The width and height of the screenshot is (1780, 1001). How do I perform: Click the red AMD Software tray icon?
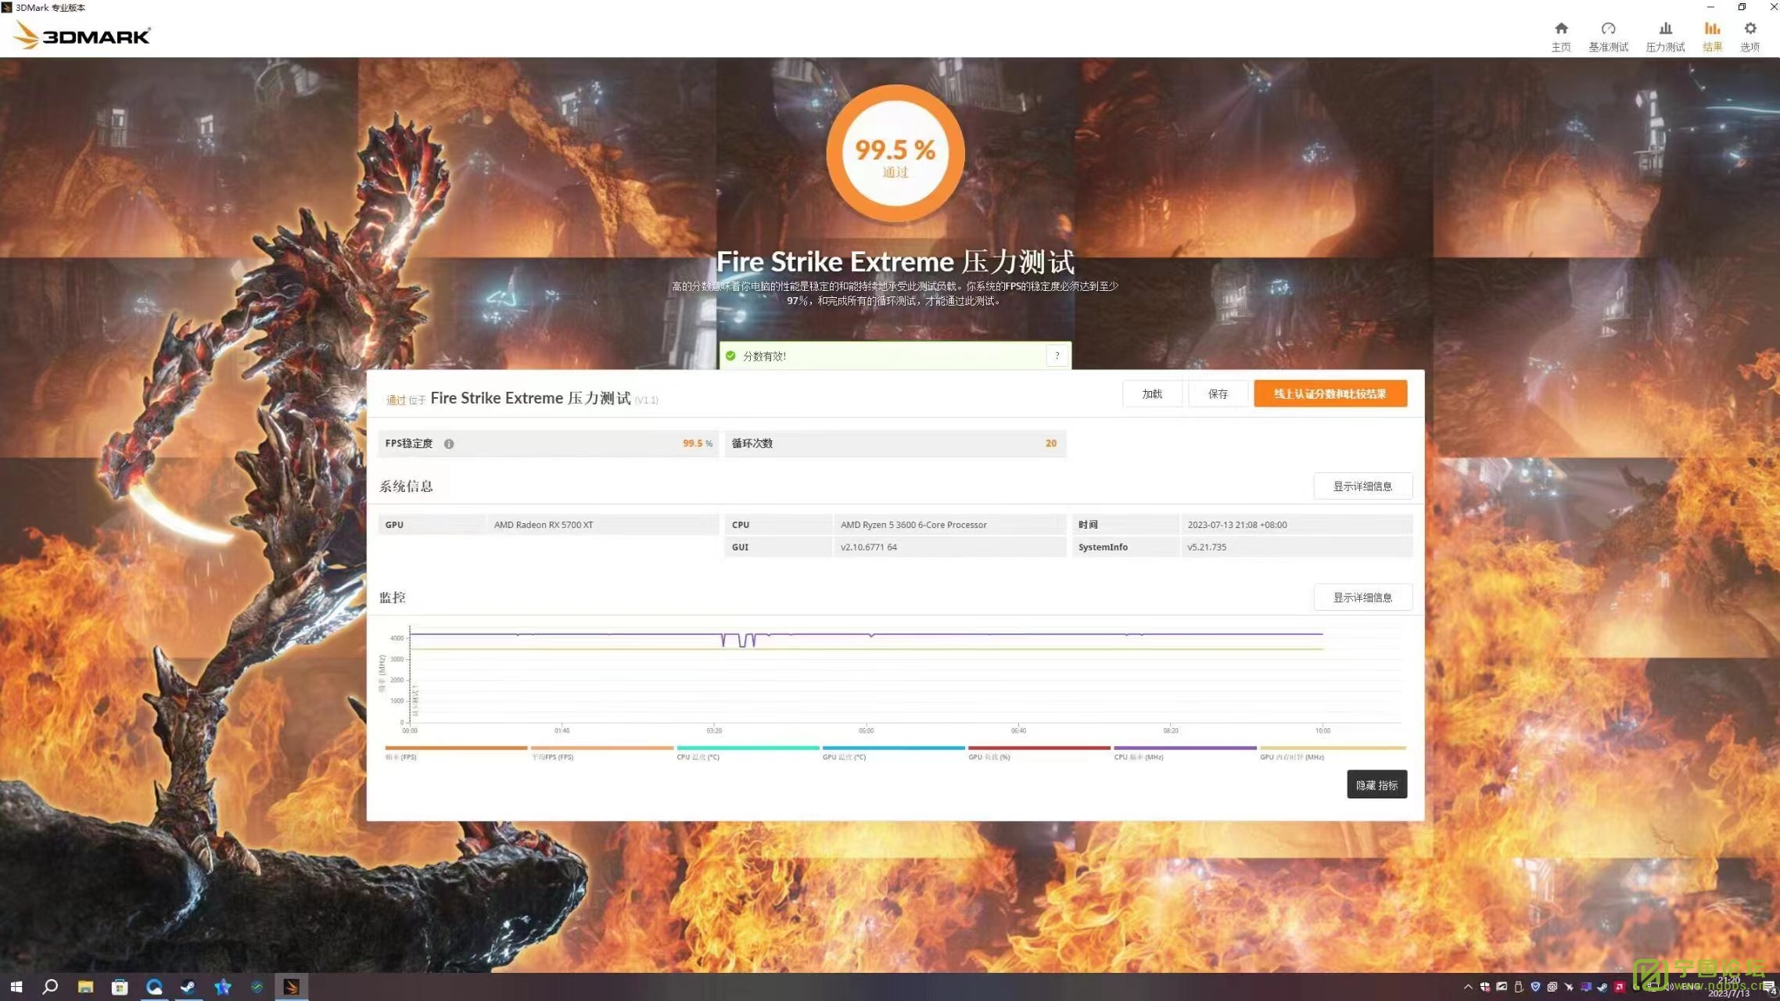coord(1620,987)
